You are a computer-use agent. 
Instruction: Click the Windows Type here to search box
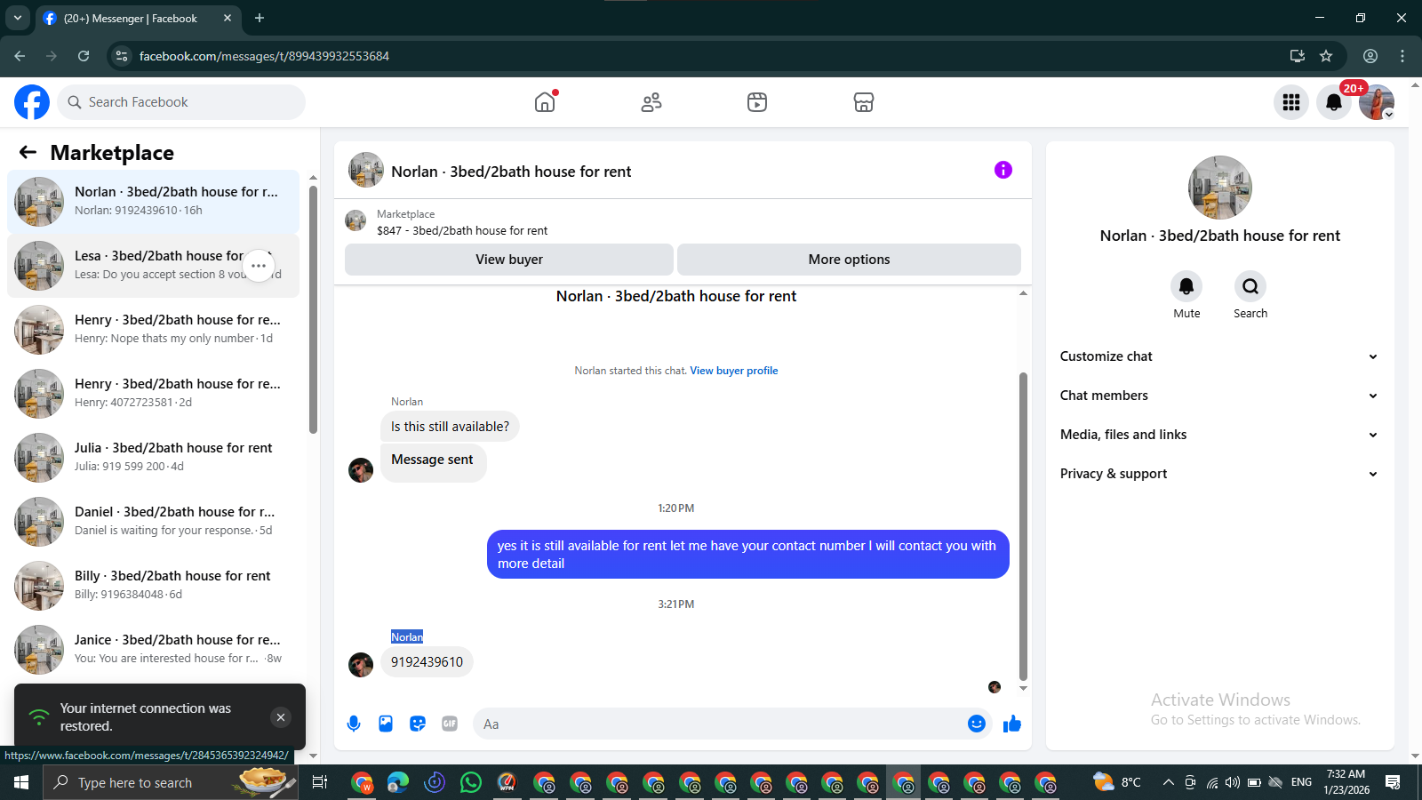(170, 782)
